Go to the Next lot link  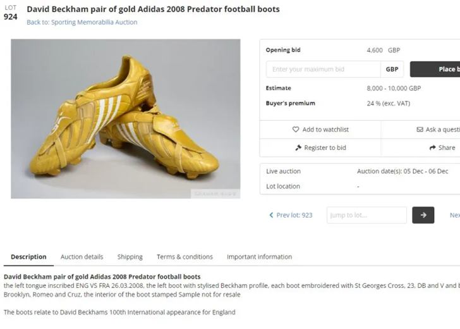click(455, 215)
